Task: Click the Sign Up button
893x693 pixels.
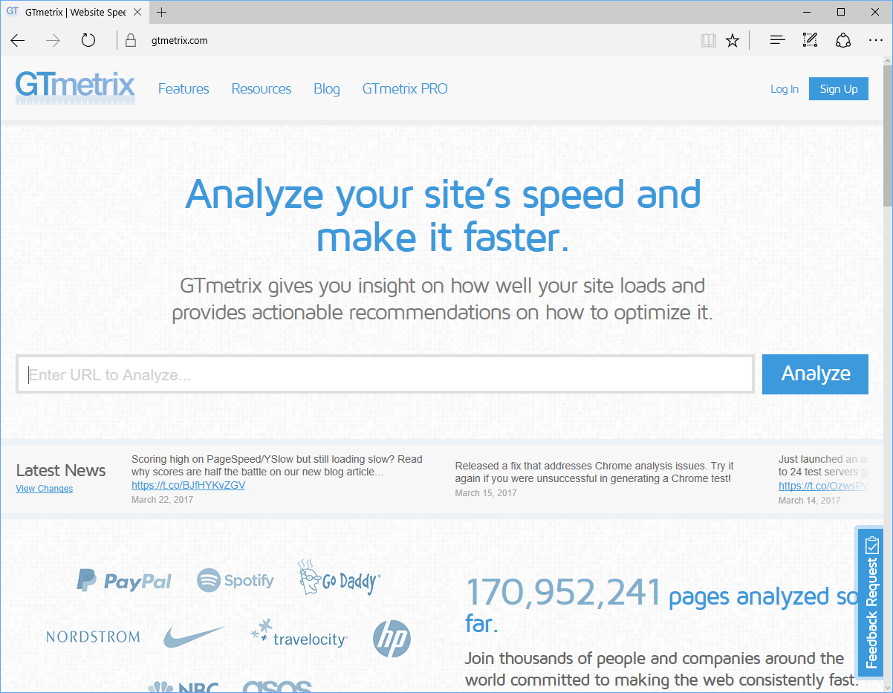Action: click(838, 89)
